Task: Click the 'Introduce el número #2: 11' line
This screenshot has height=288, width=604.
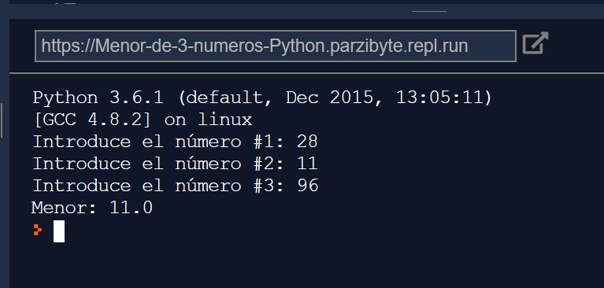Action: (176, 164)
